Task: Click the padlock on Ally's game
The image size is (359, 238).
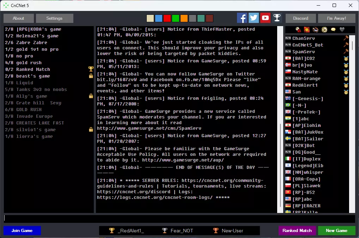Action: coord(91,96)
